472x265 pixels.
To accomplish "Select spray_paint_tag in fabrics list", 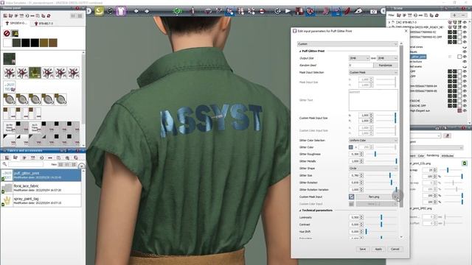I will 41,200.
